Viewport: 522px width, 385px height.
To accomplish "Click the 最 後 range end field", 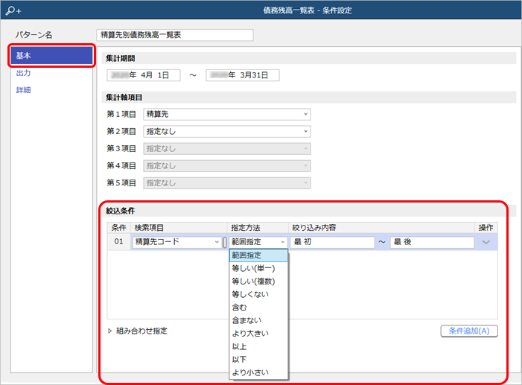I will (x=432, y=242).
